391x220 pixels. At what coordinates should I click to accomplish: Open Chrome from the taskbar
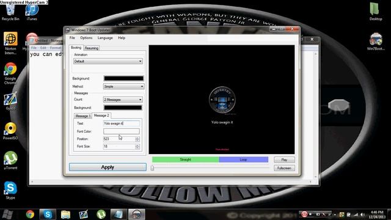coord(30,215)
